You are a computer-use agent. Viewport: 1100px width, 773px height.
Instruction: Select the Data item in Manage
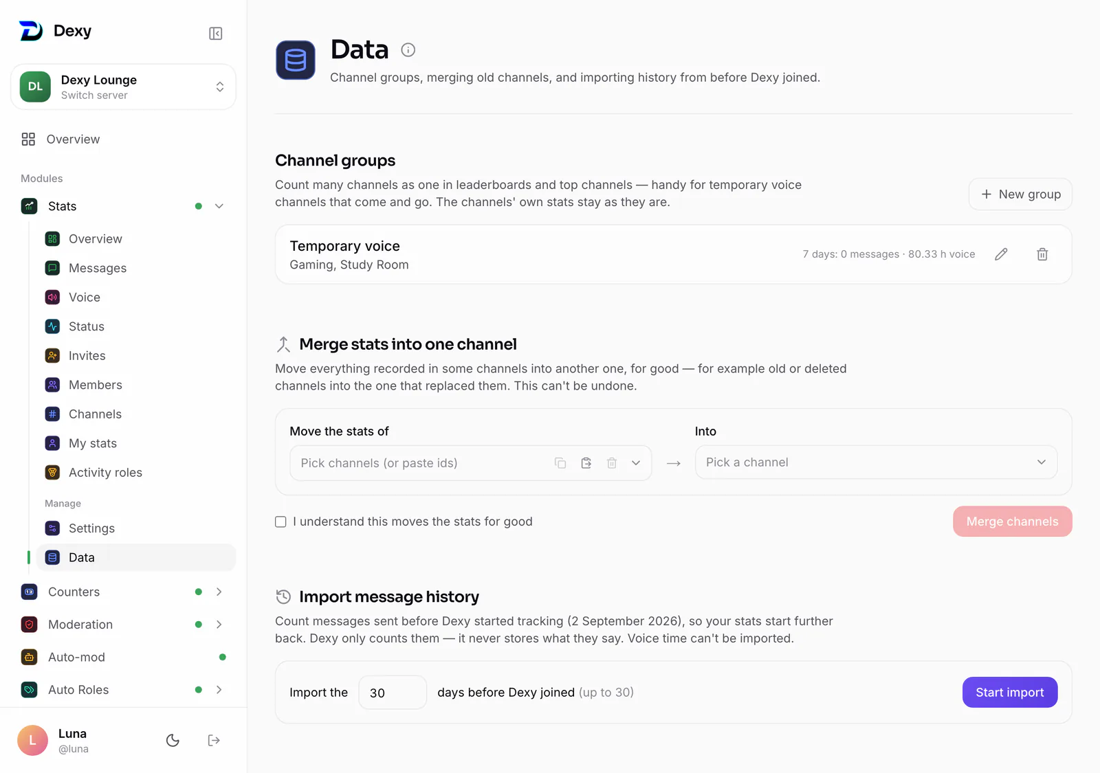click(x=136, y=557)
